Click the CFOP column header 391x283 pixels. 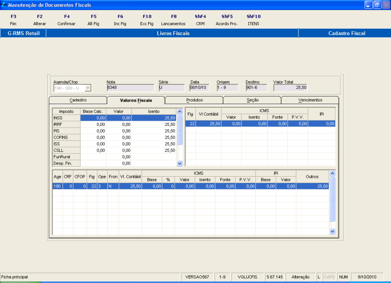[80, 177]
